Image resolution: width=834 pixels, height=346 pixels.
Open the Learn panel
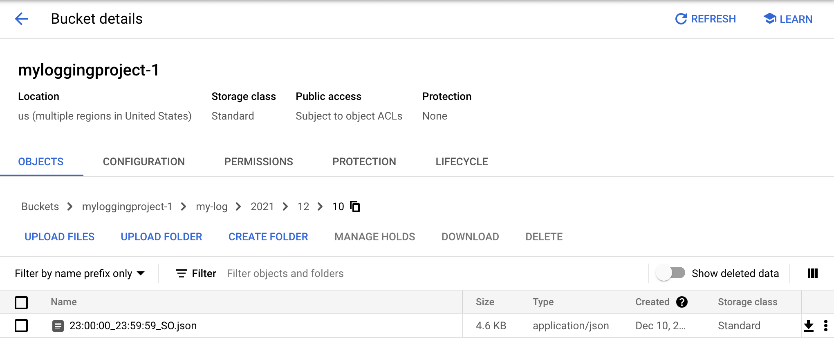point(788,19)
